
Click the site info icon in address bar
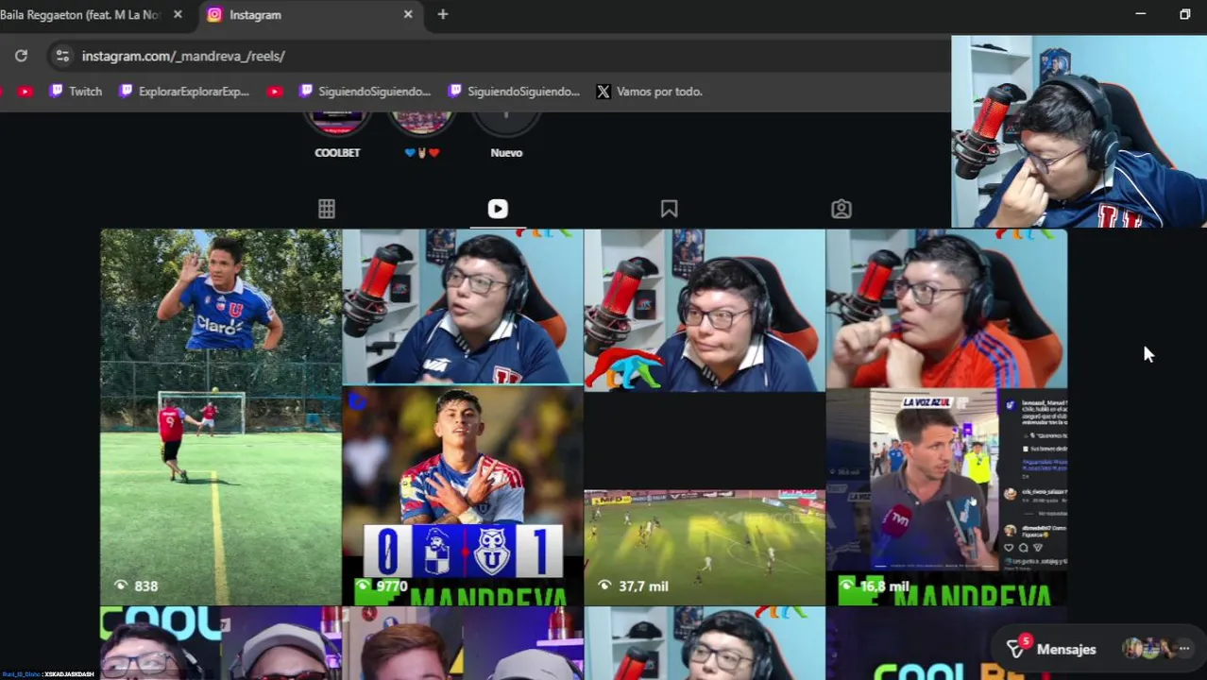coord(62,56)
